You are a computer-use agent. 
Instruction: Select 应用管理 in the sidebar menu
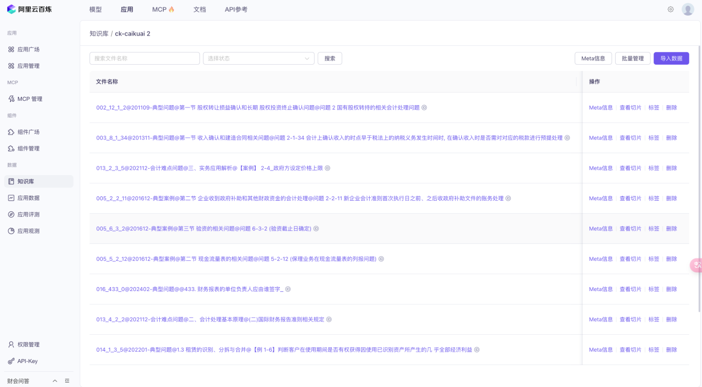pyautogui.click(x=38, y=66)
